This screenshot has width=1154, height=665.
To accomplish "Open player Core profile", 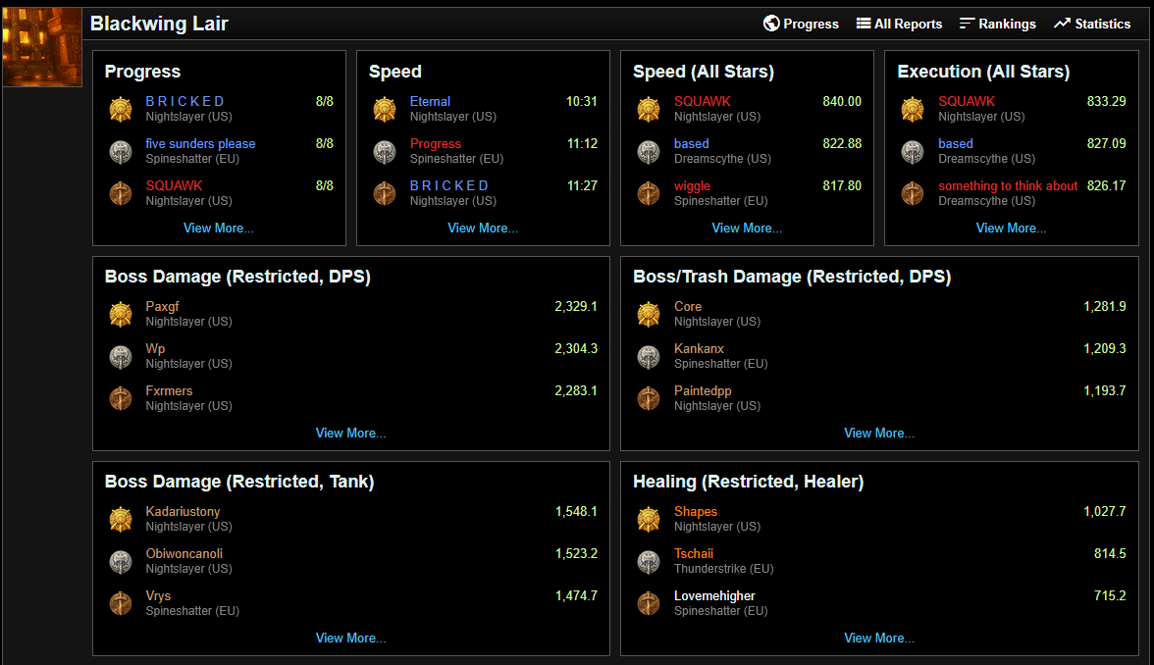I will coord(688,307).
